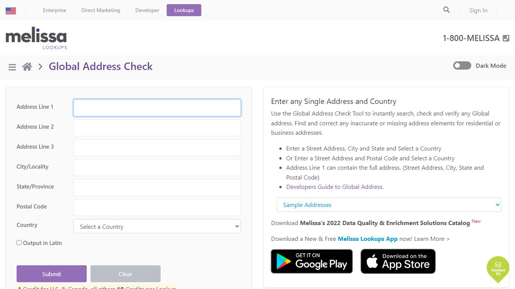The image size is (515, 289).
Task: Open Melissa Lookups App link
Action: pyautogui.click(x=368, y=239)
